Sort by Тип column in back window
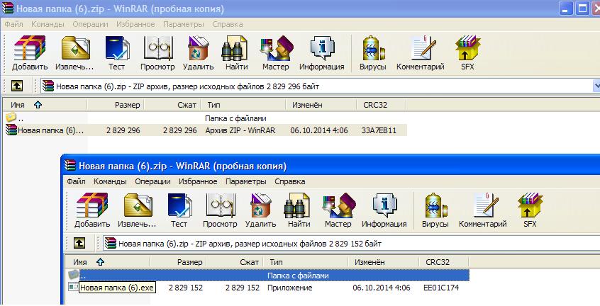Viewport: 600px width, 306px height. (243, 105)
